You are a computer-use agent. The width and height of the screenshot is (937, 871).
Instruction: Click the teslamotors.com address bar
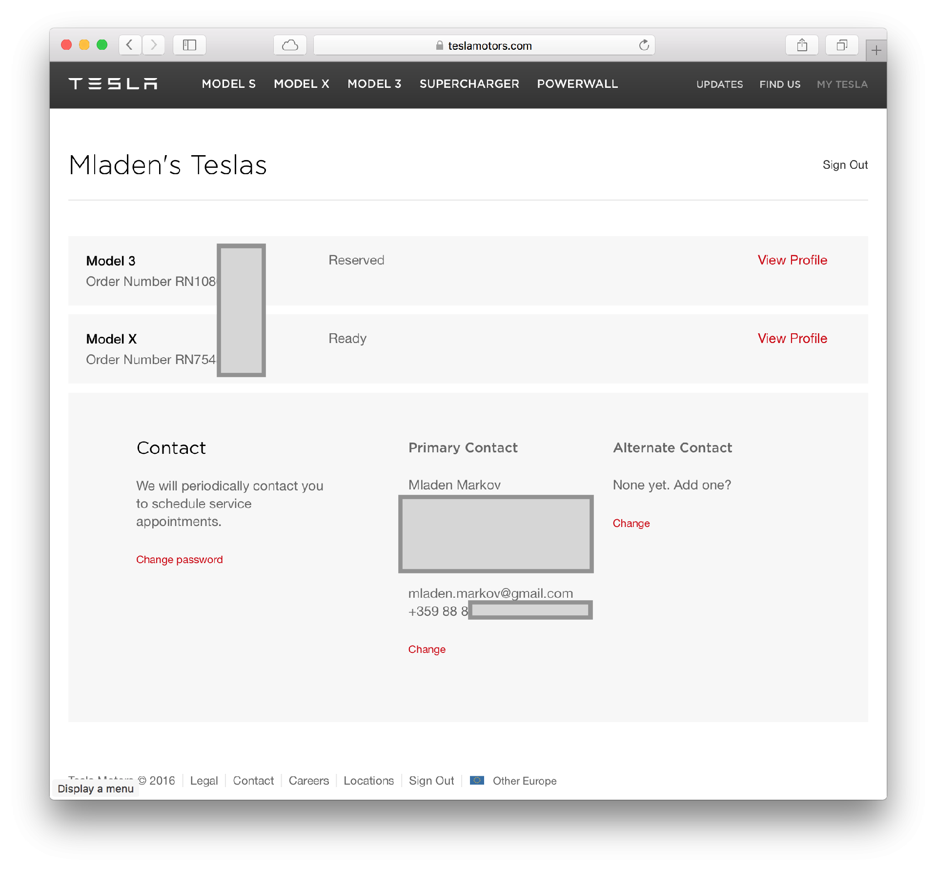[x=484, y=45]
